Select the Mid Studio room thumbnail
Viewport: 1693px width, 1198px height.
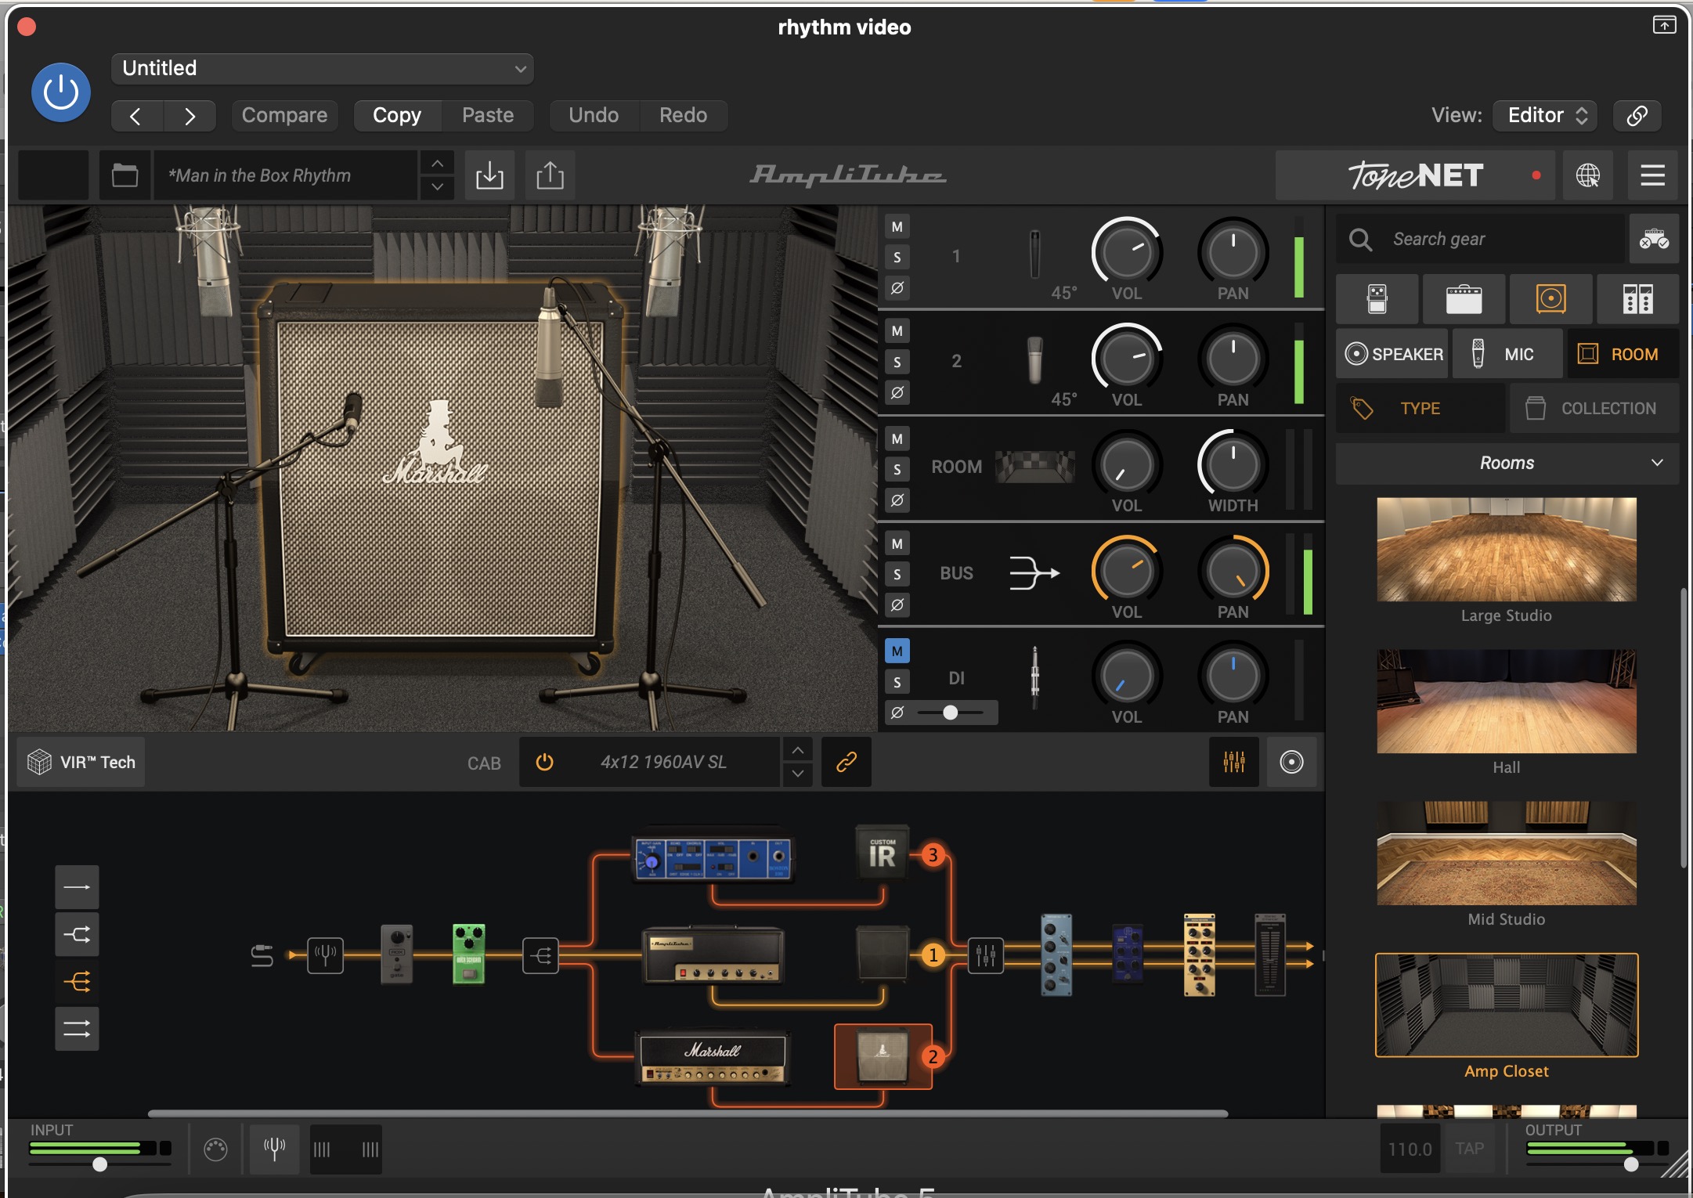pos(1507,853)
